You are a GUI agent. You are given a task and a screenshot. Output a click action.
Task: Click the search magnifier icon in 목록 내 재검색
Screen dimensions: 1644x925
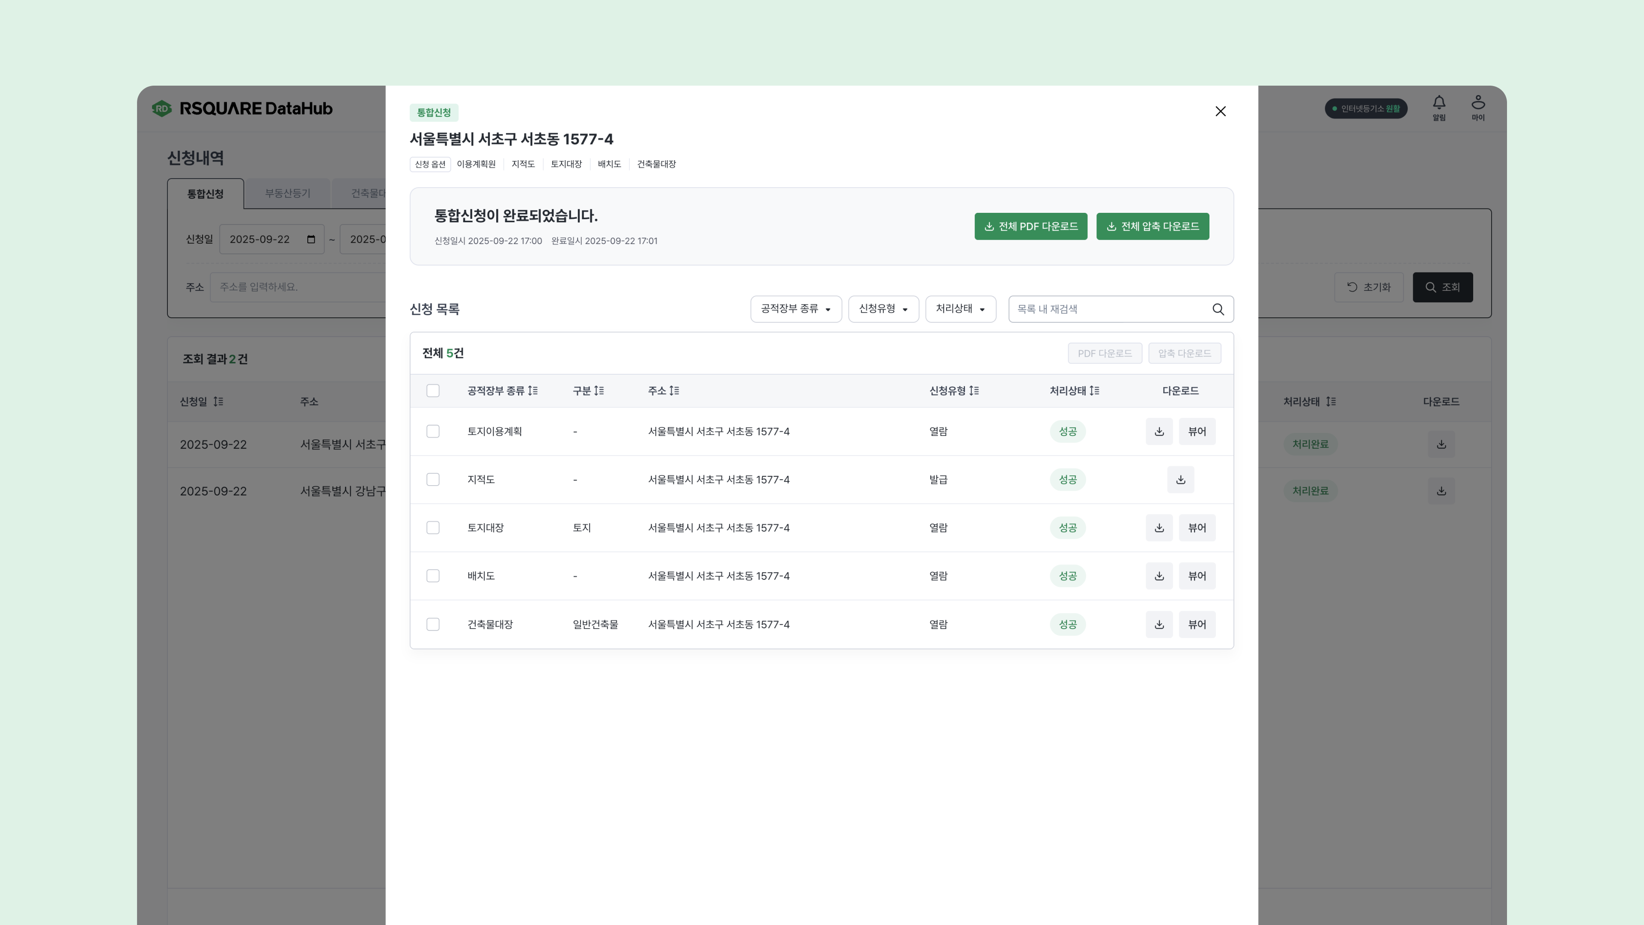(x=1218, y=309)
